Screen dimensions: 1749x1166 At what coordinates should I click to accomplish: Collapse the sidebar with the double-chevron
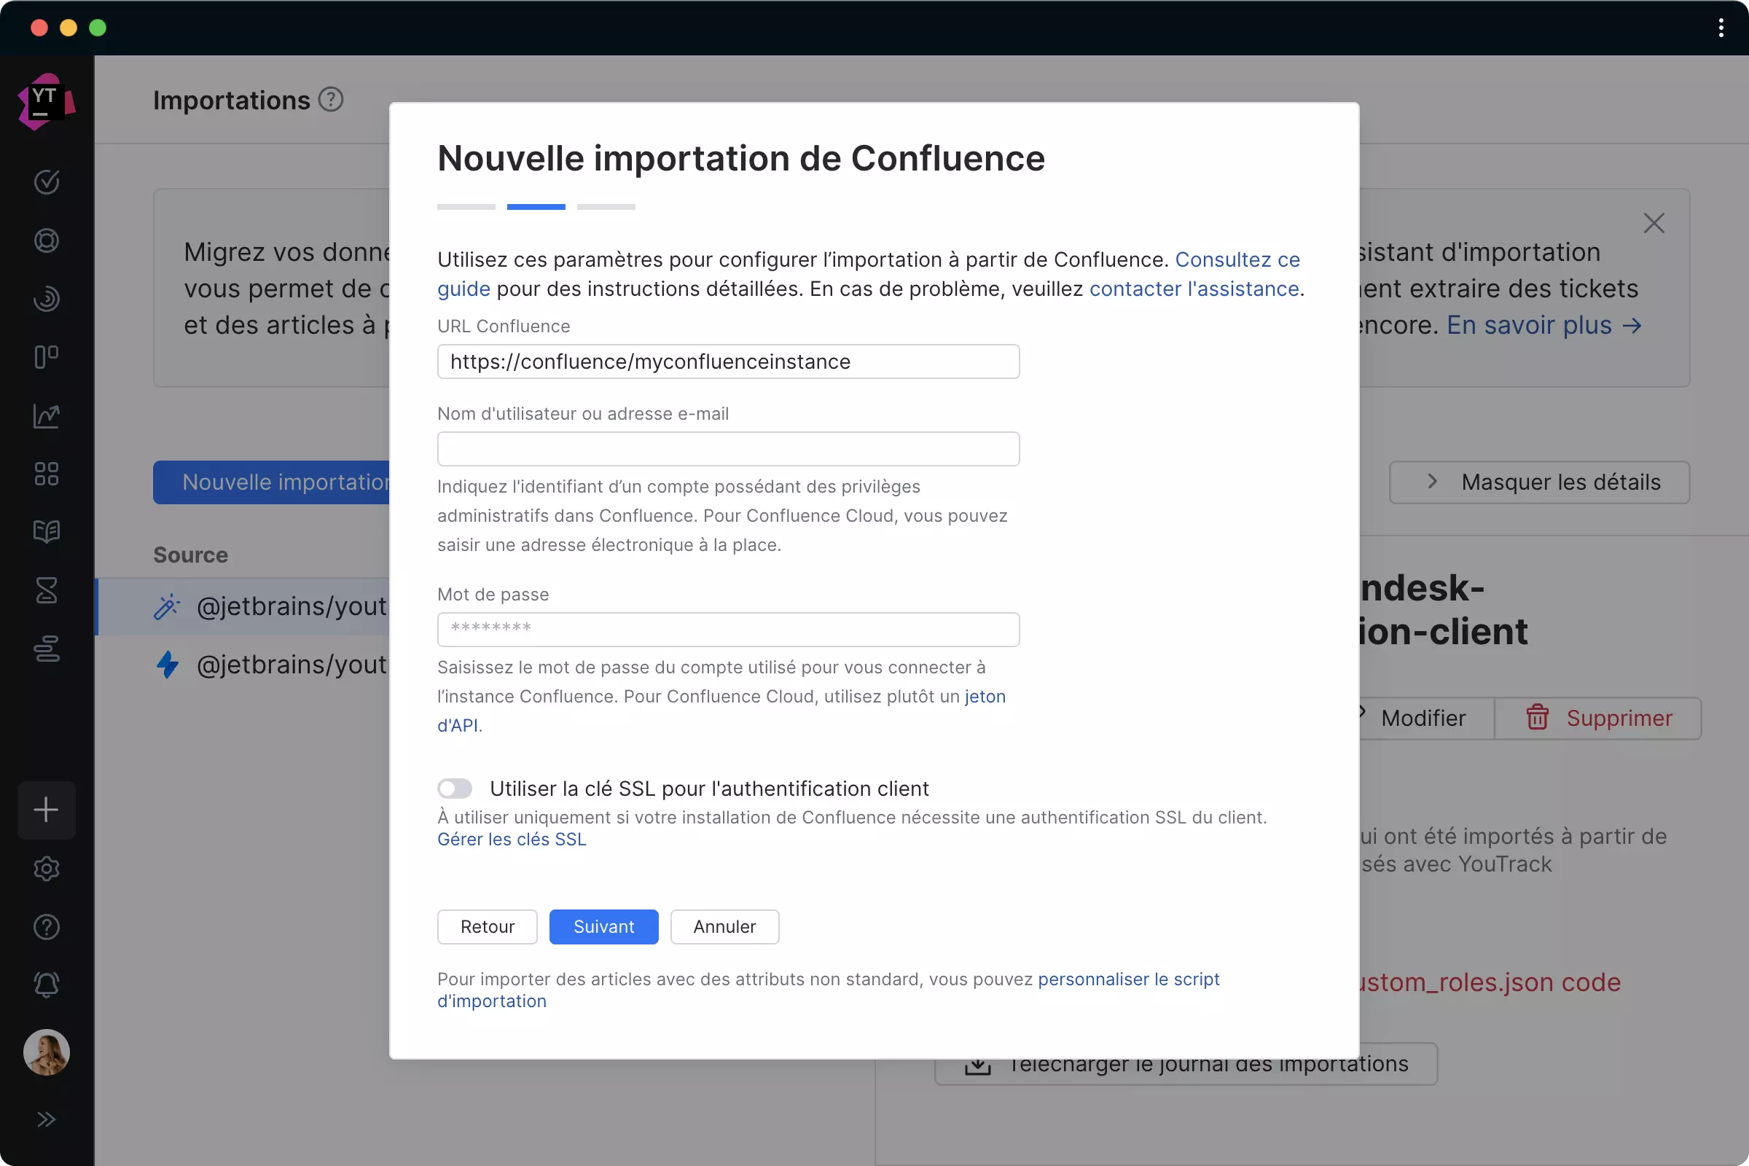46,1119
